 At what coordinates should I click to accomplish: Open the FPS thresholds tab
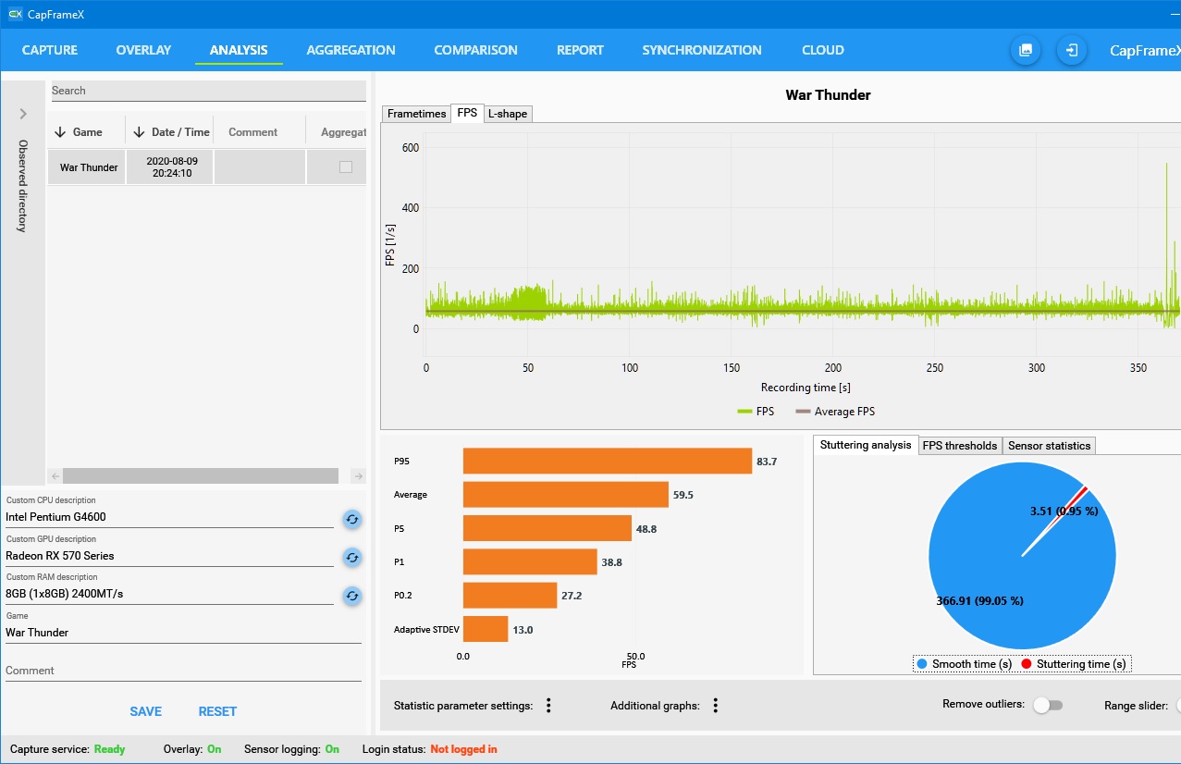click(960, 446)
